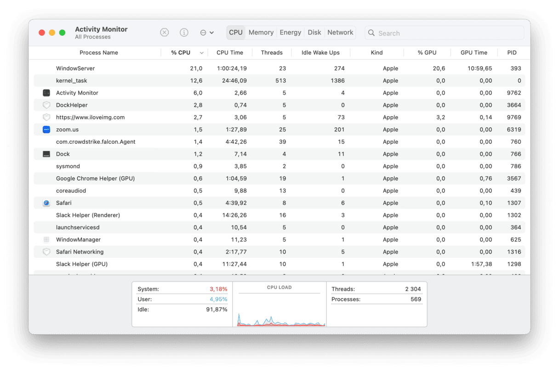Select the Safari Networking process name
This screenshot has width=559, height=372.
coord(80,252)
